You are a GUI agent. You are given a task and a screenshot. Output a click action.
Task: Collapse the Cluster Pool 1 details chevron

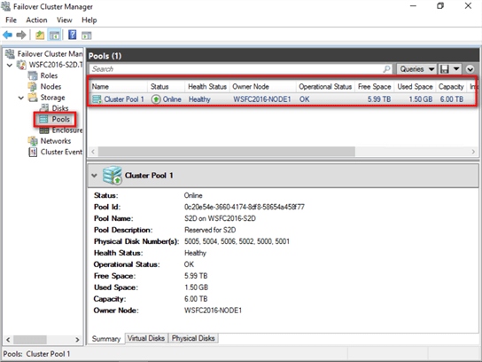pyautogui.click(x=95, y=176)
